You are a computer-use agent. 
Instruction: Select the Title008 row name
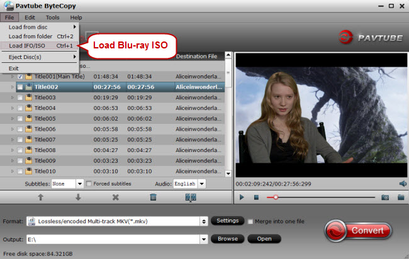(45, 150)
